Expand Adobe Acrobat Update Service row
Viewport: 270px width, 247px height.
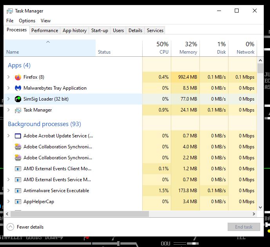coord(9,136)
